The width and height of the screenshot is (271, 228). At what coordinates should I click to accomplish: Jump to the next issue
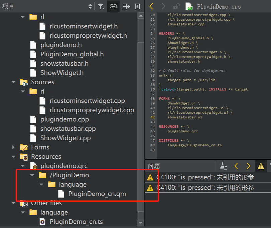(x=248, y=166)
